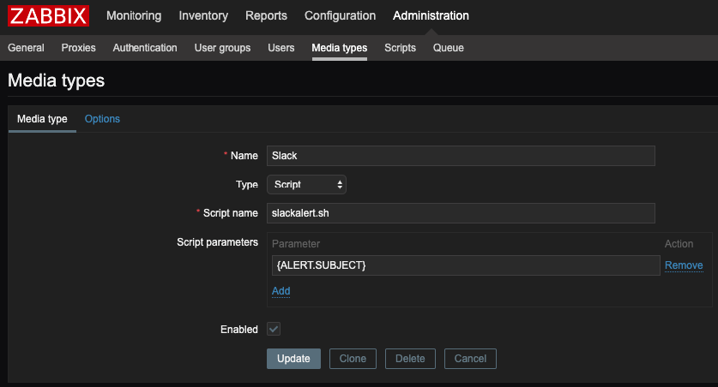The width and height of the screenshot is (718, 387).
Task: Go to the Users submenu
Action: pos(281,47)
